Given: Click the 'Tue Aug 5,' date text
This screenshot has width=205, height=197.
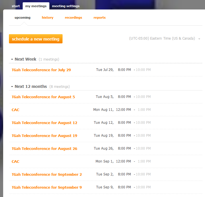Looking at the screenshot, I should [x=105, y=96].
